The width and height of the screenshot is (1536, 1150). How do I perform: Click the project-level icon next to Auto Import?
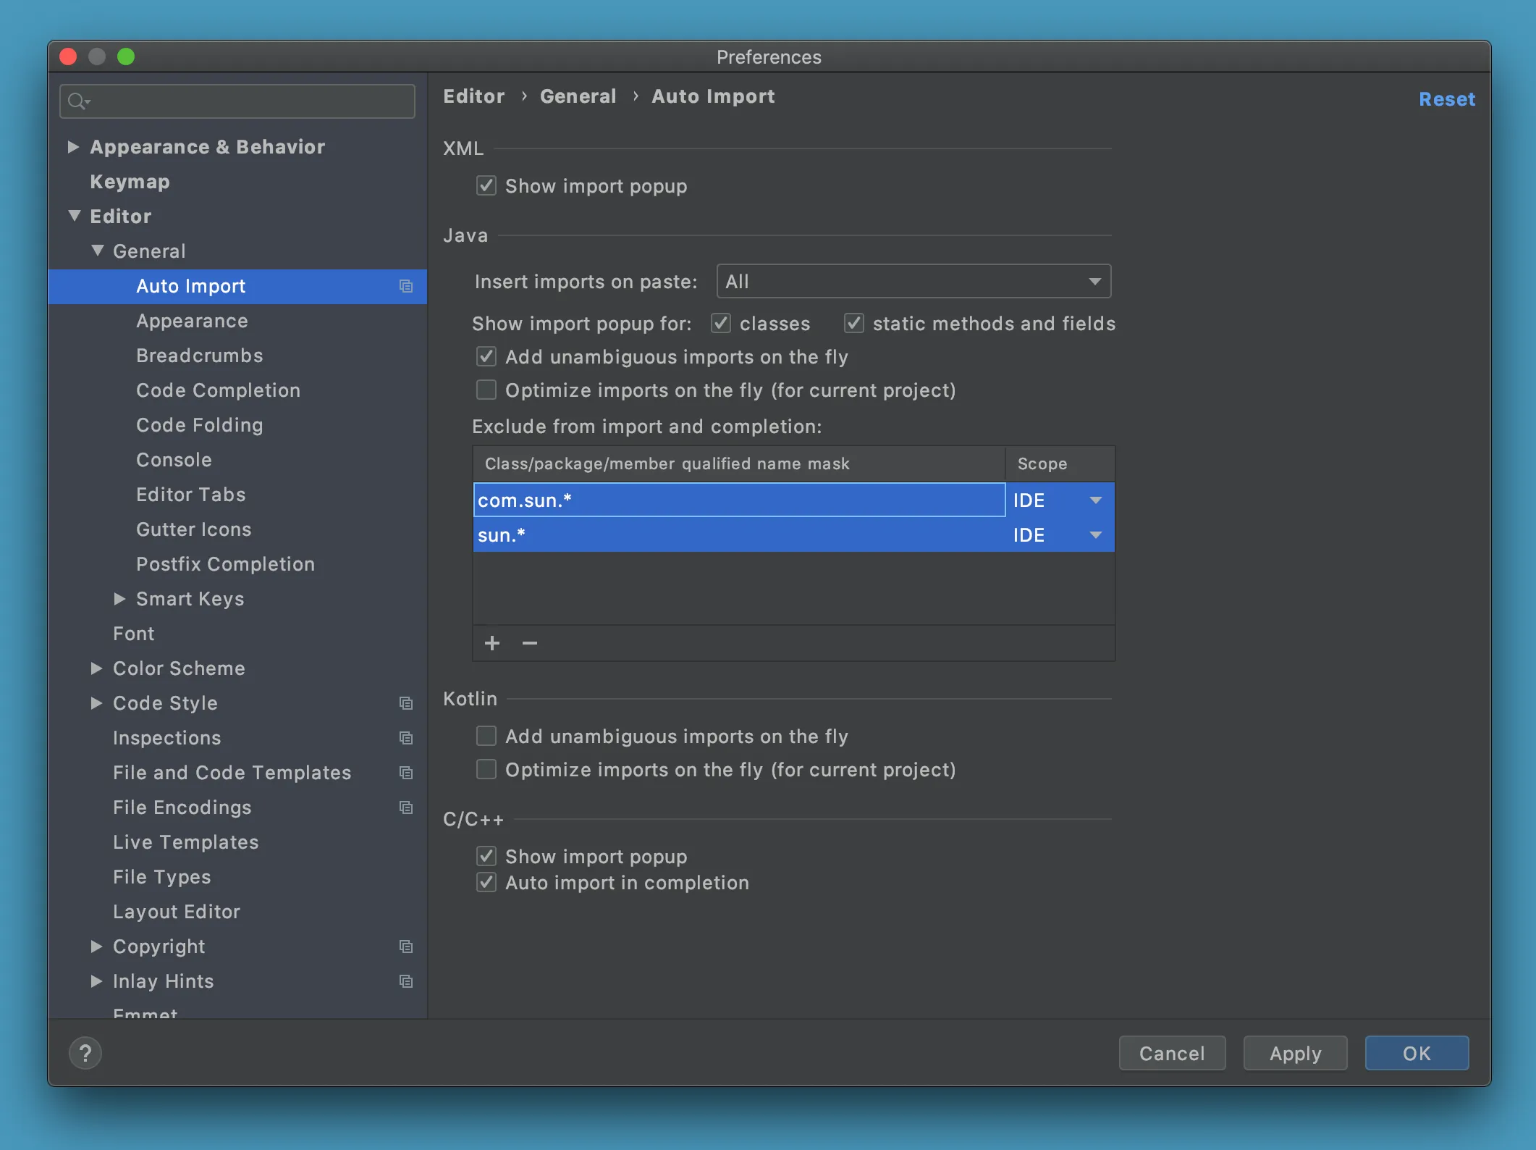click(406, 286)
